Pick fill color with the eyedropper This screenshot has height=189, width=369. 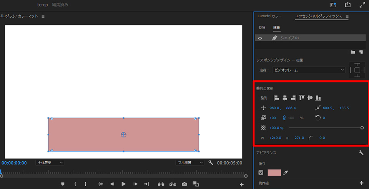(286, 173)
